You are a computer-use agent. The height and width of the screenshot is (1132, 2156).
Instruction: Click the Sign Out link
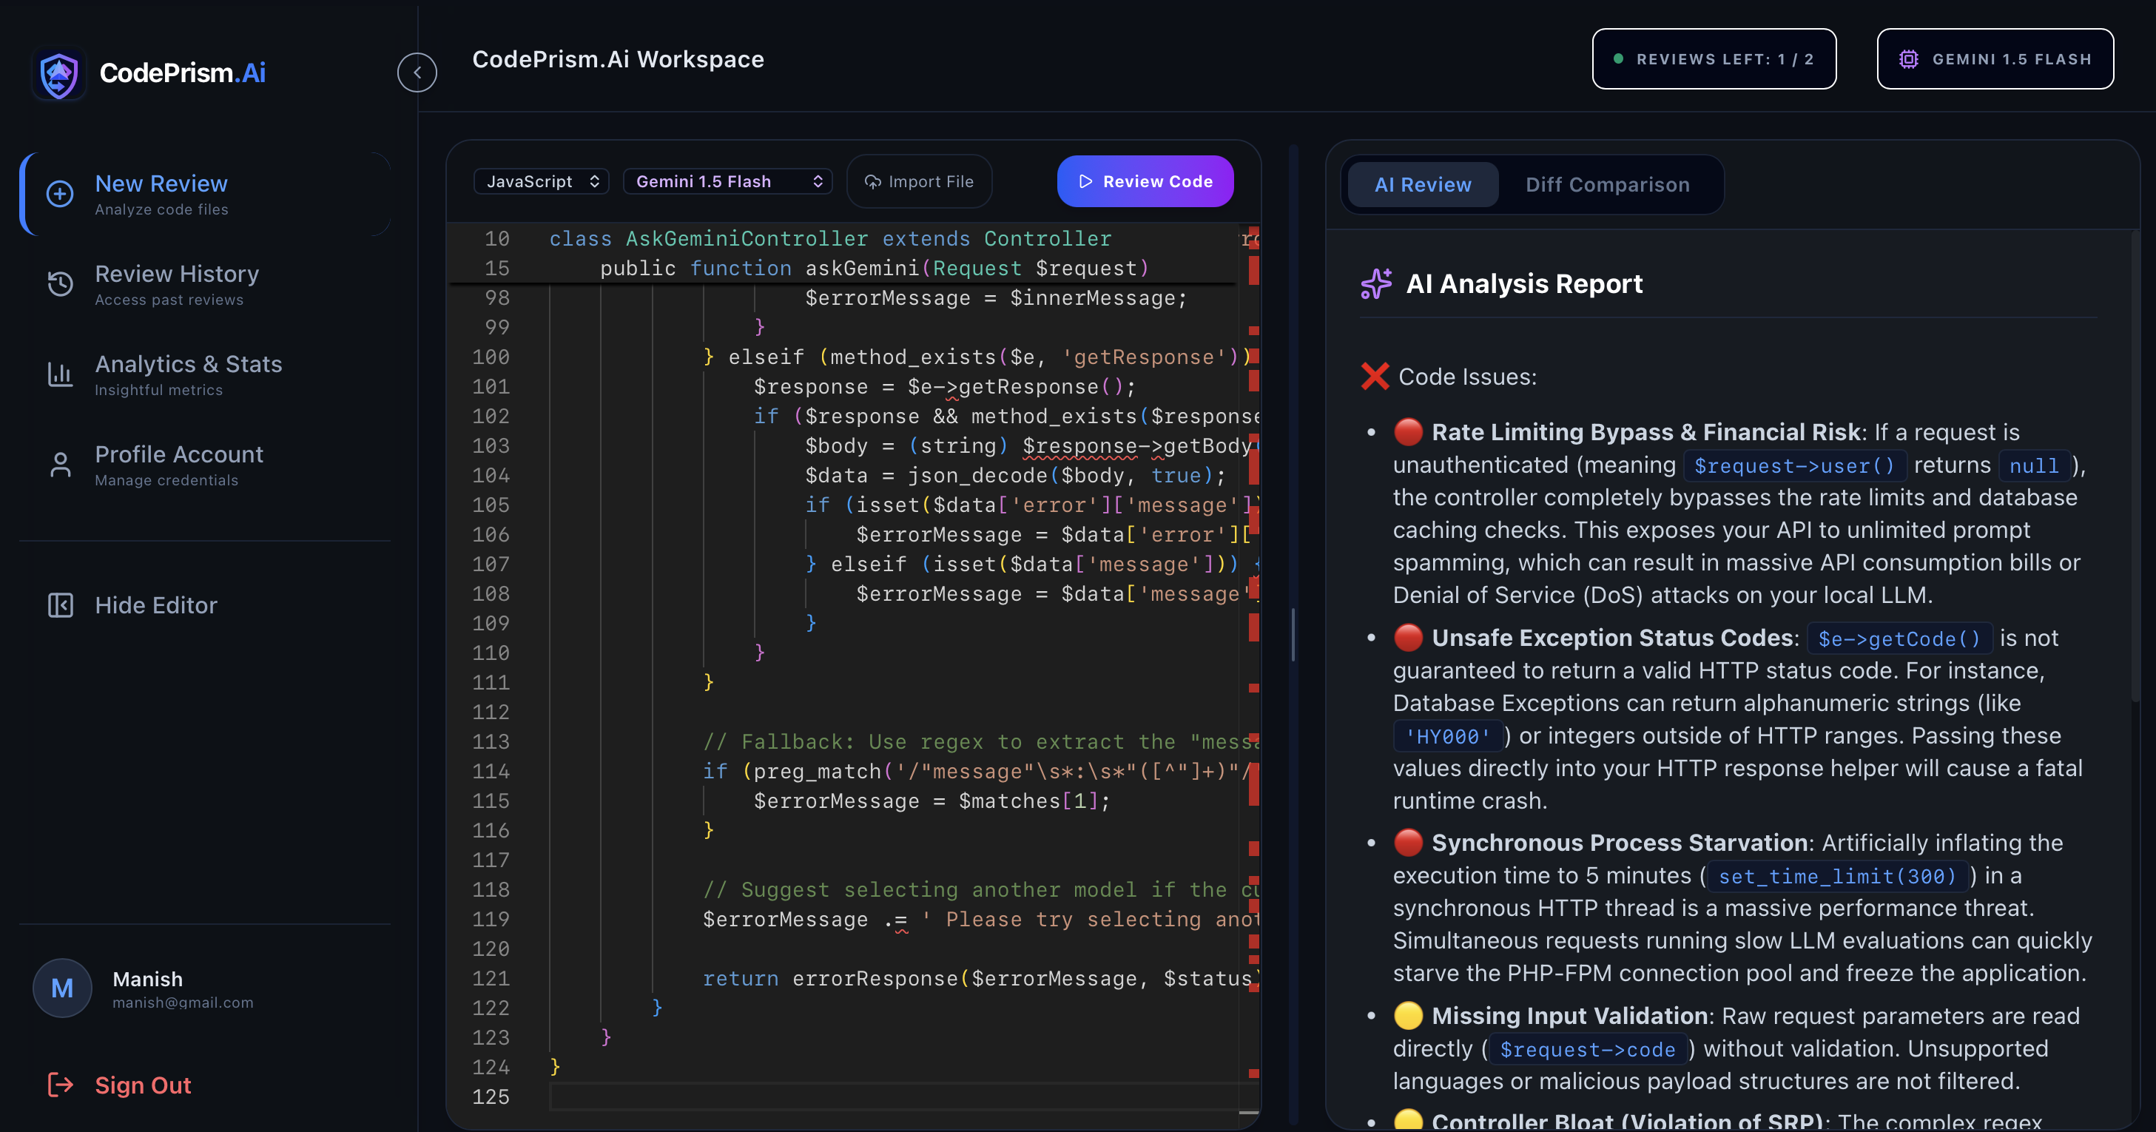point(119,1085)
